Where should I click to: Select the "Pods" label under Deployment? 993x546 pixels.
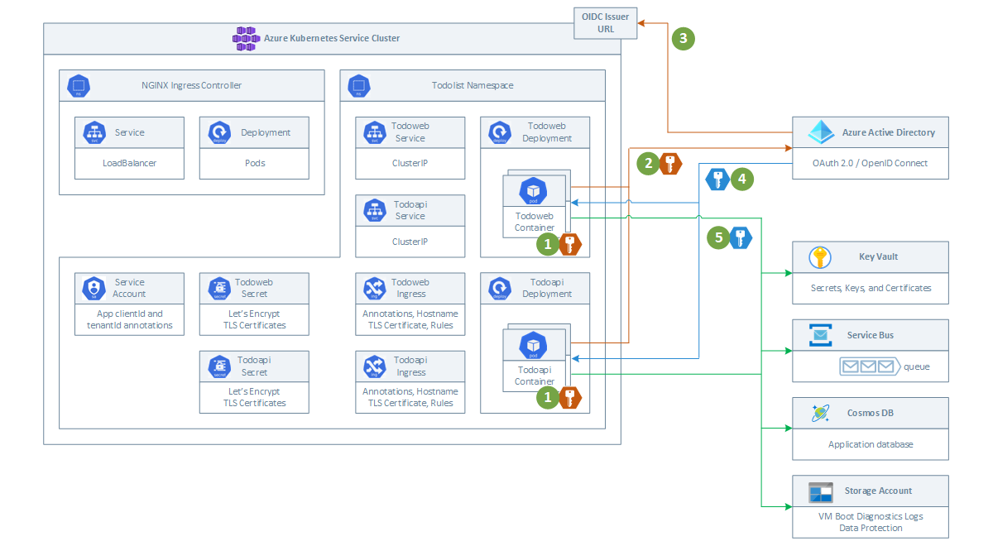tap(255, 163)
